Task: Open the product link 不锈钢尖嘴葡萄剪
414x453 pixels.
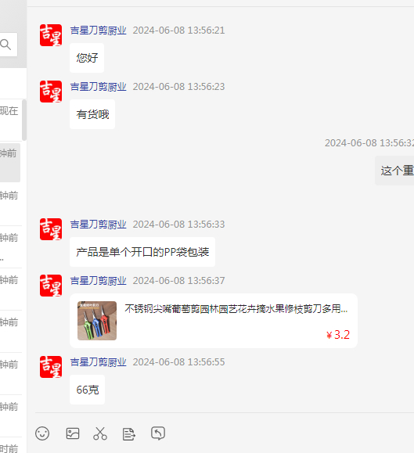Action: (236, 309)
